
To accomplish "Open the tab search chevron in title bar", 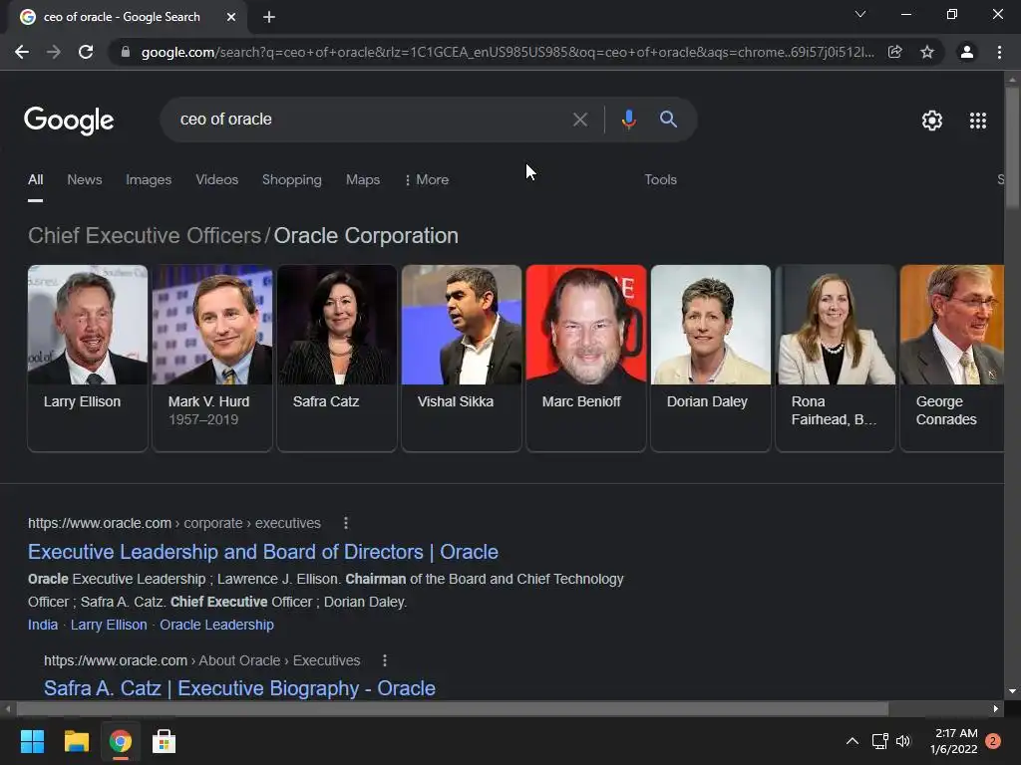I will point(860,14).
